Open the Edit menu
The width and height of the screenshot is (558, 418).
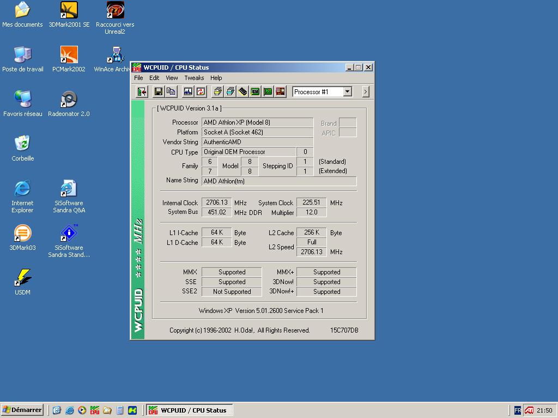click(154, 78)
